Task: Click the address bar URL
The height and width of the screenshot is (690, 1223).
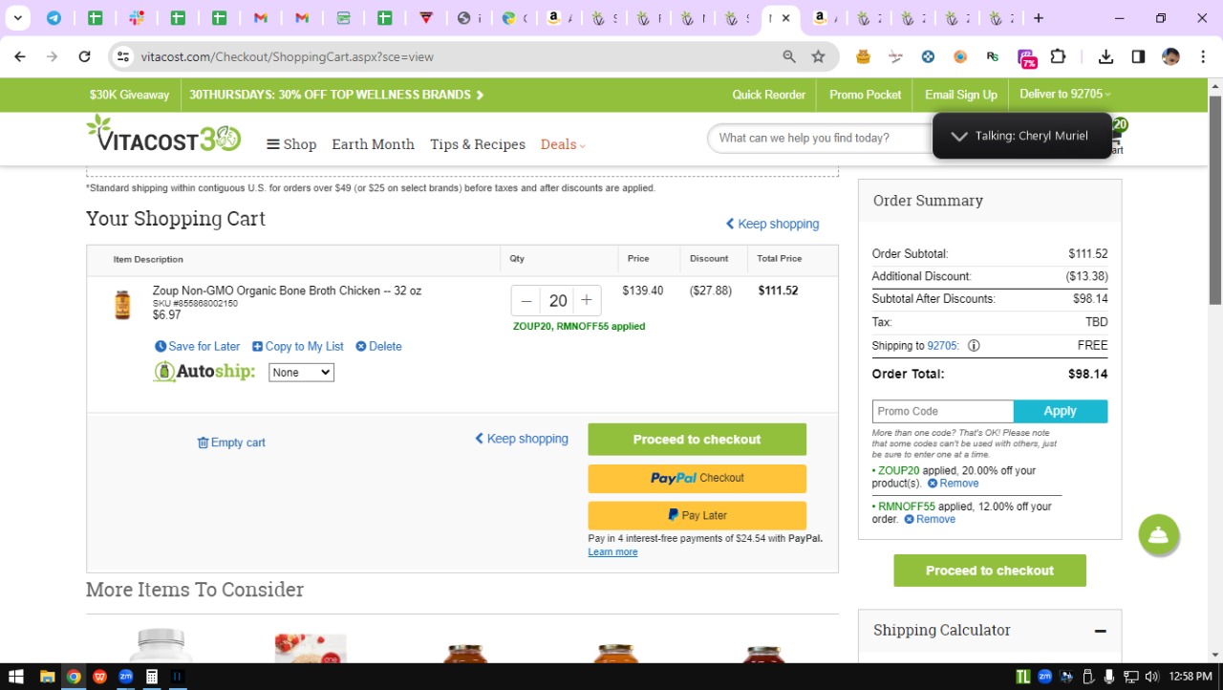Action: [x=288, y=57]
